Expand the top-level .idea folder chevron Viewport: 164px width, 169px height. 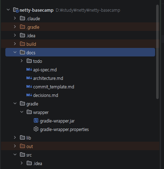(x=15, y=35)
